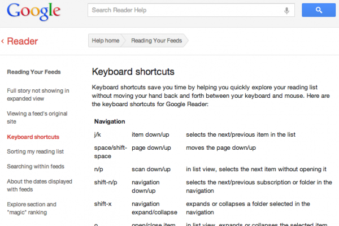
Task: Click 'expands or collapses a folder selected' description
Action: point(248,208)
